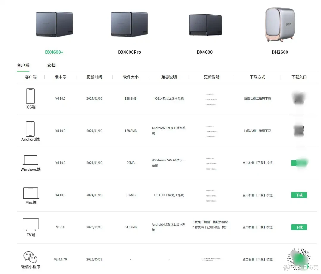This screenshot has width=321, height=274.
Task: Click the V2.6.0 version number
Action: [60, 227]
